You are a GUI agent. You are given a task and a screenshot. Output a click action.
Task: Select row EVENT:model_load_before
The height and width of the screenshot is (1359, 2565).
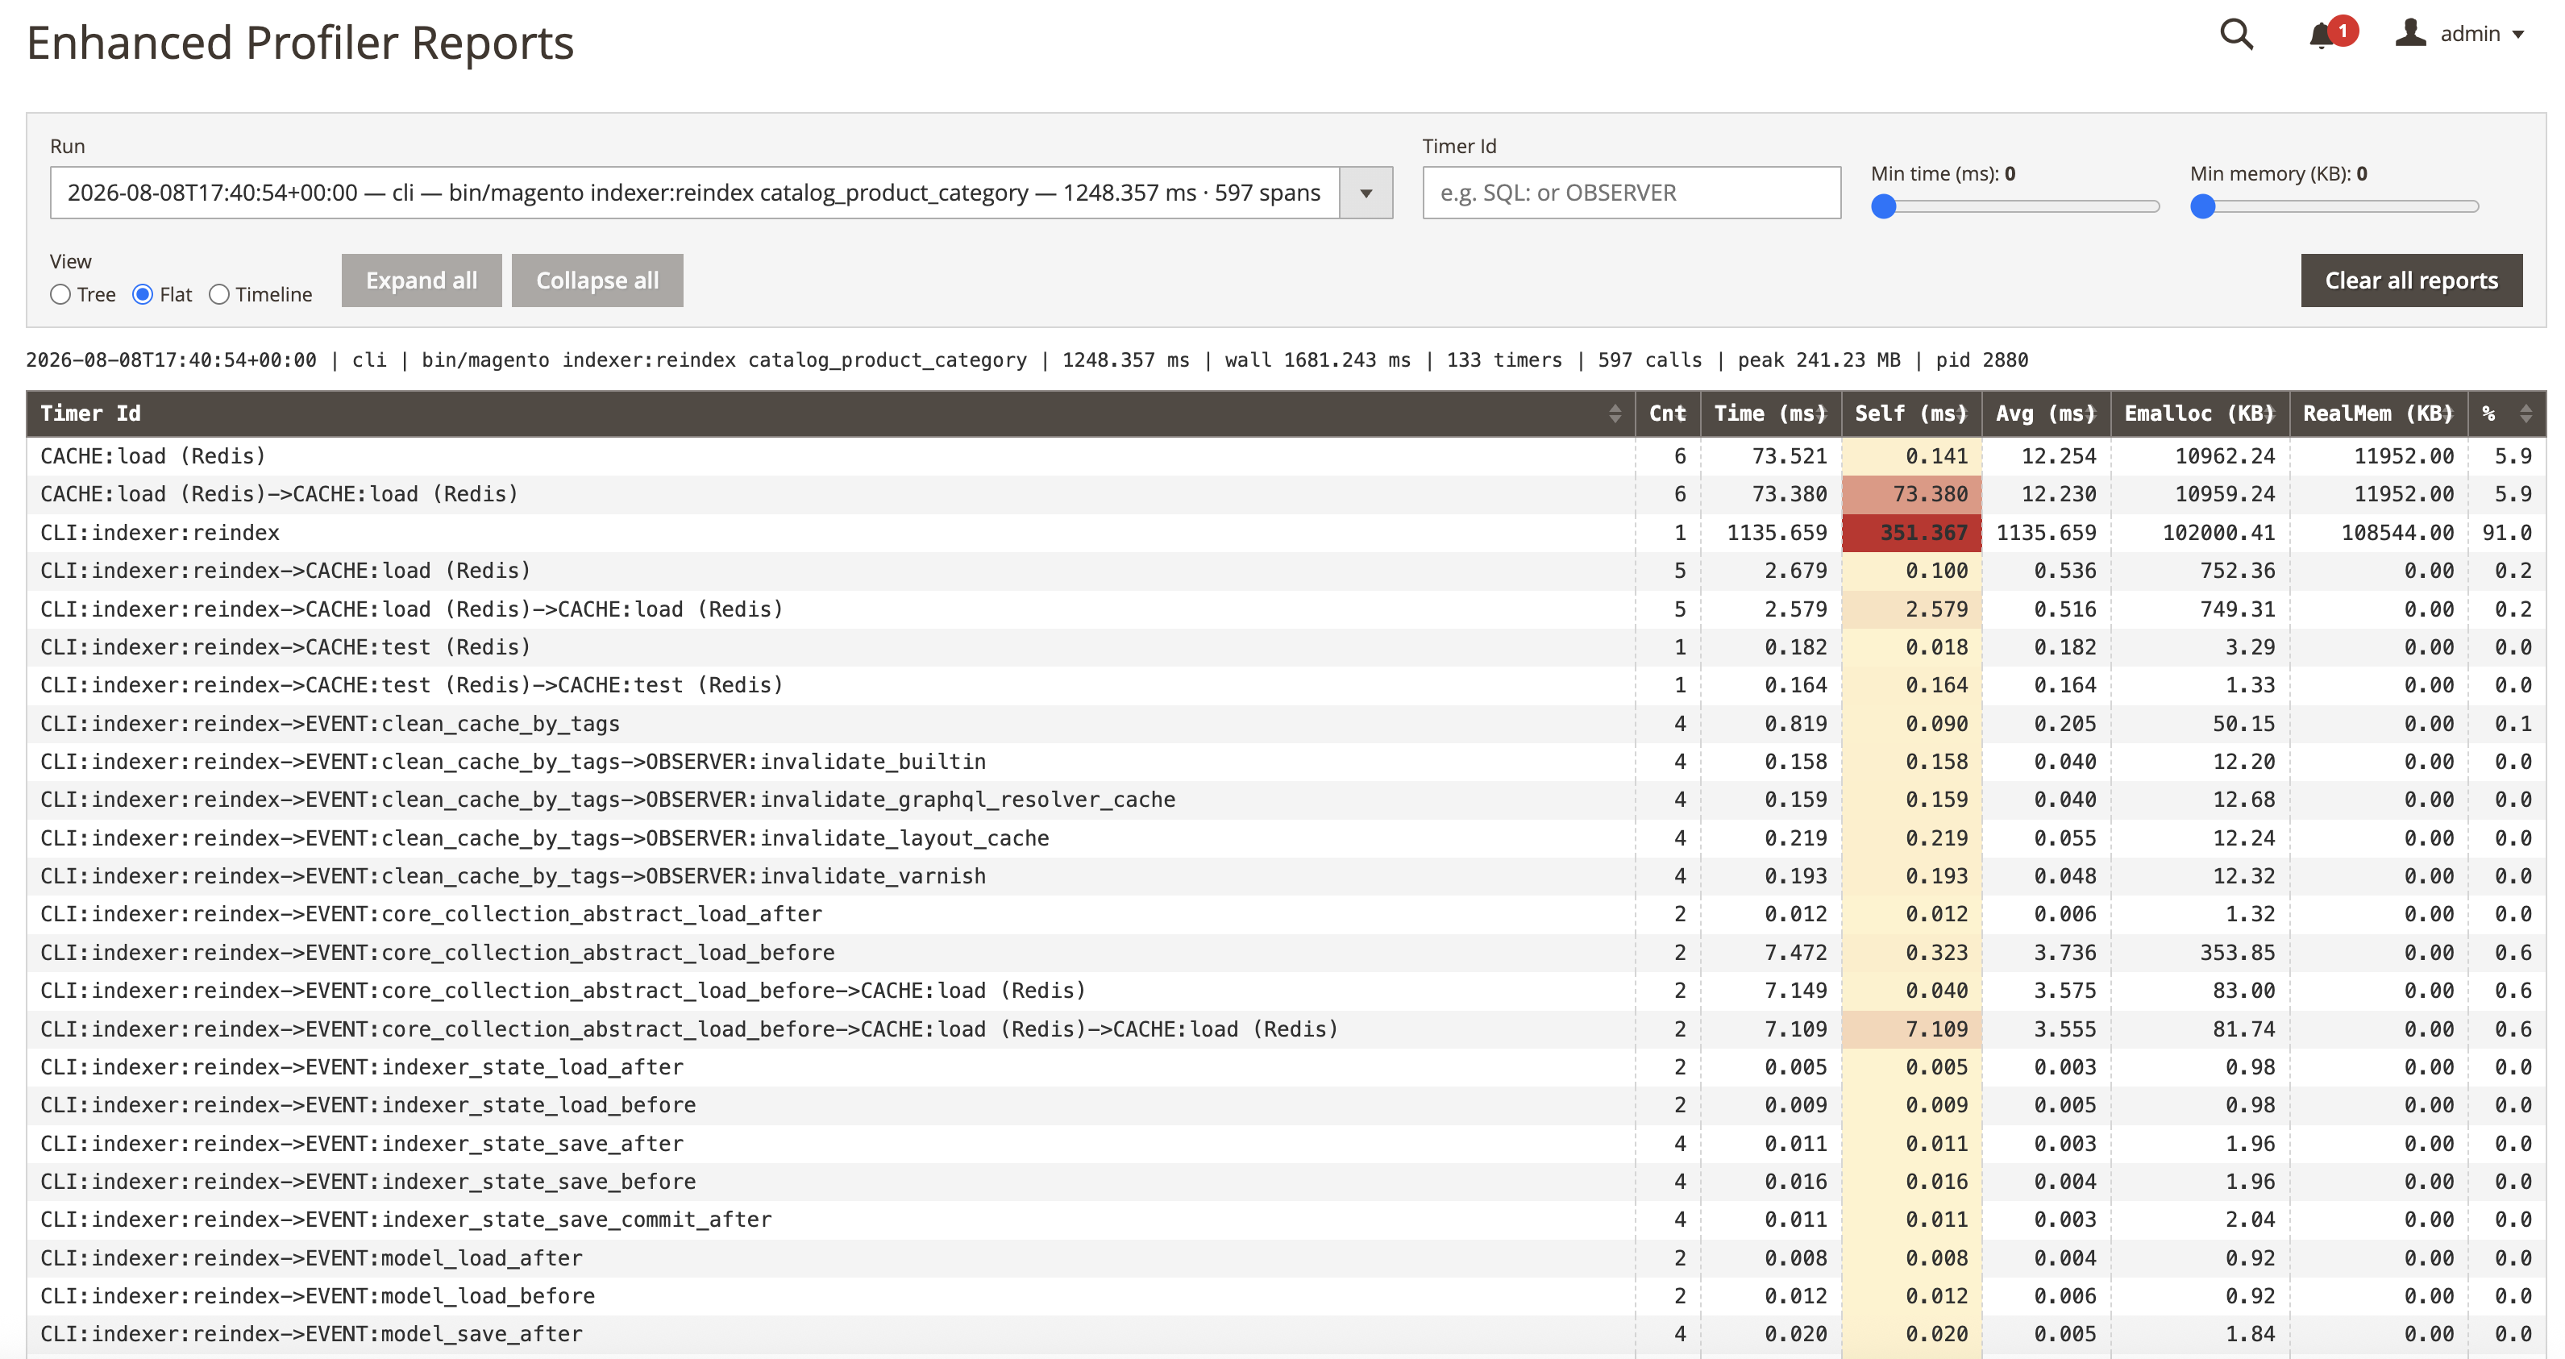click(1286, 1296)
